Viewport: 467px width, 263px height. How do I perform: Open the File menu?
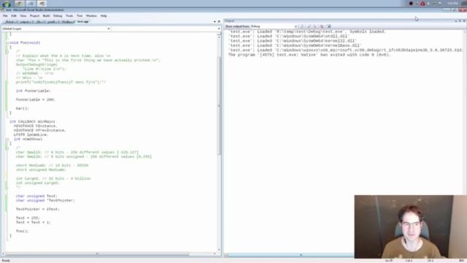pyautogui.click(x=5, y=16)
